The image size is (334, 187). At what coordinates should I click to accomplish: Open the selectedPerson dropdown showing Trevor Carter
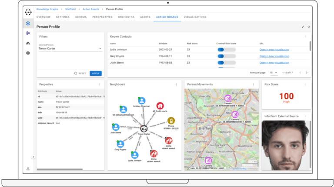70,49
